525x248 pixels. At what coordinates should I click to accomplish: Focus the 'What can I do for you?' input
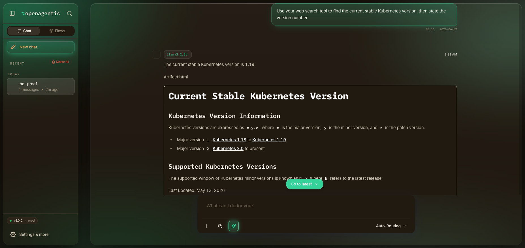click(x=306, y=206)
